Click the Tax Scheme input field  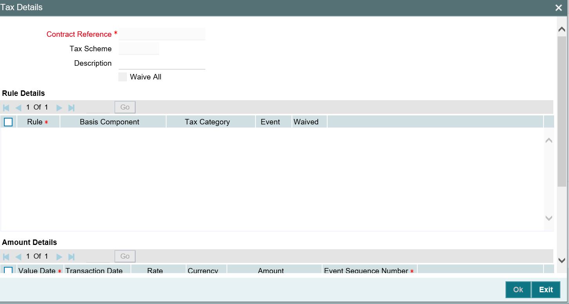coord(139,49)
